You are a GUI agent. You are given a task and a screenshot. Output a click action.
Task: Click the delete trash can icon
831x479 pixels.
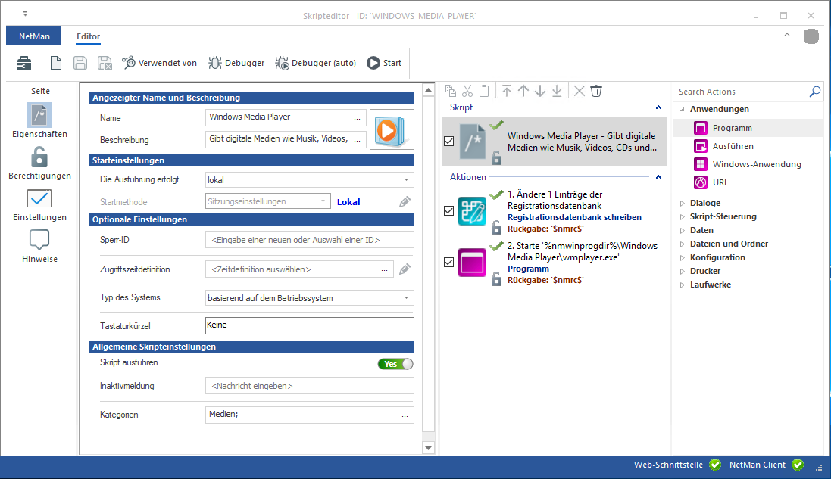coord(596,91)
